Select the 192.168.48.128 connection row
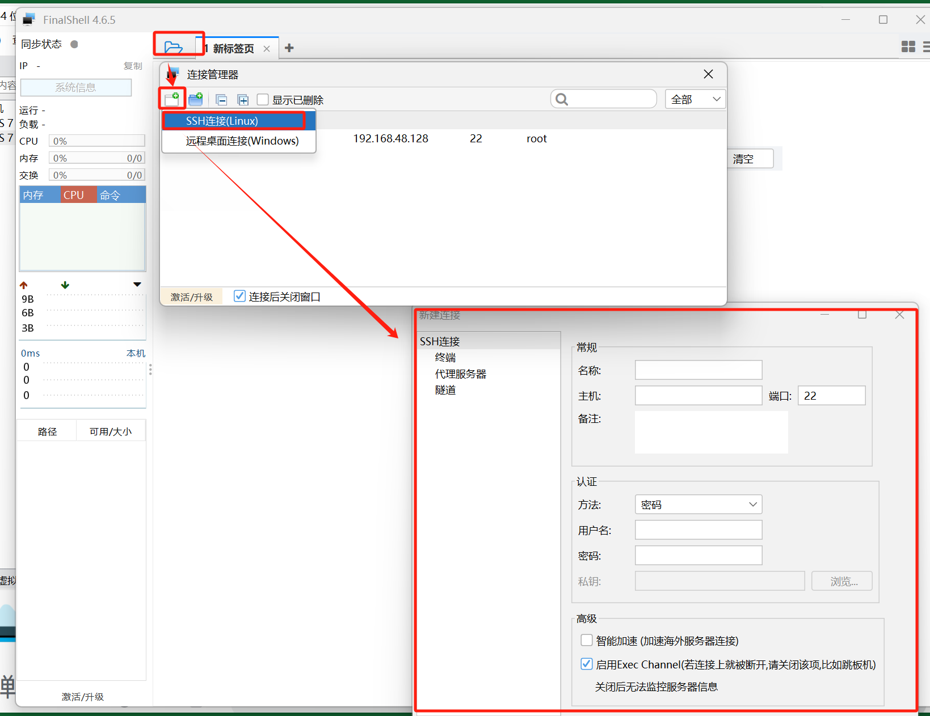 pyautogui.click(x=443, y=139)
